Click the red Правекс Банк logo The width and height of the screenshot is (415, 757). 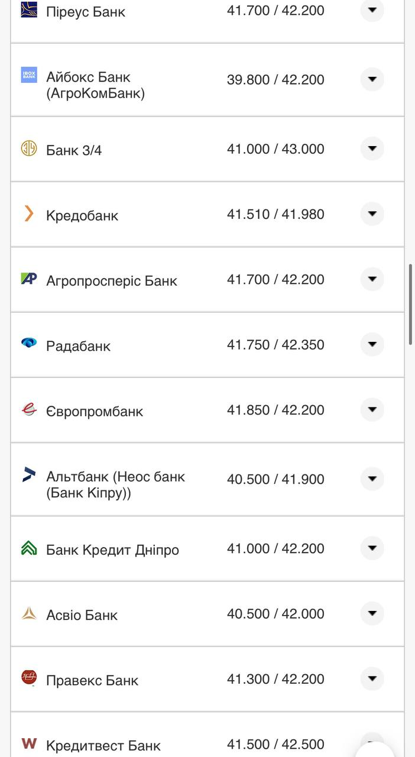coord(29,678)
